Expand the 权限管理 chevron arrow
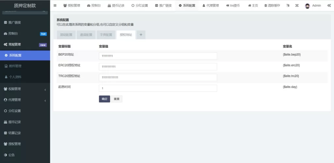Viewport: 334px width, 163px height. point(45,90)
